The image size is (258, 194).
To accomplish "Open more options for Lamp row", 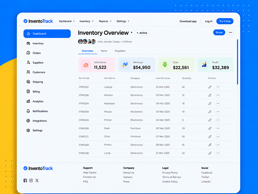I will (x=218, y=153).
